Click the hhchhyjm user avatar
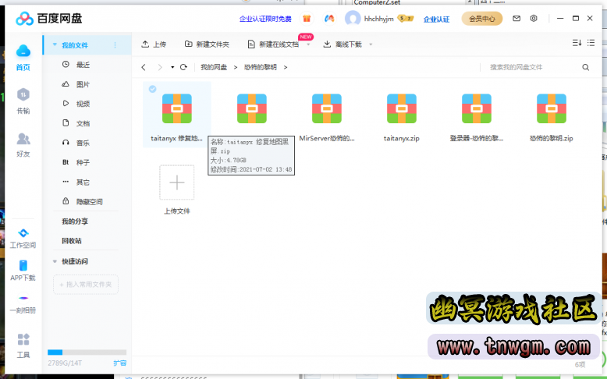The height and width of the screenshot is (379, 607). [353, 19]
